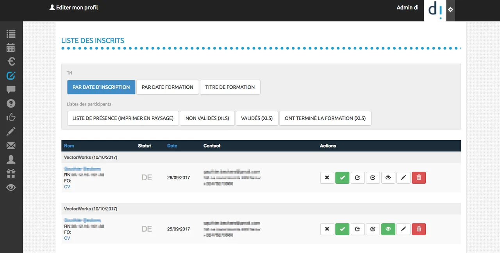Select the highlighted registrations edit sidebar icon
The image size is (500, 253).
11,76
